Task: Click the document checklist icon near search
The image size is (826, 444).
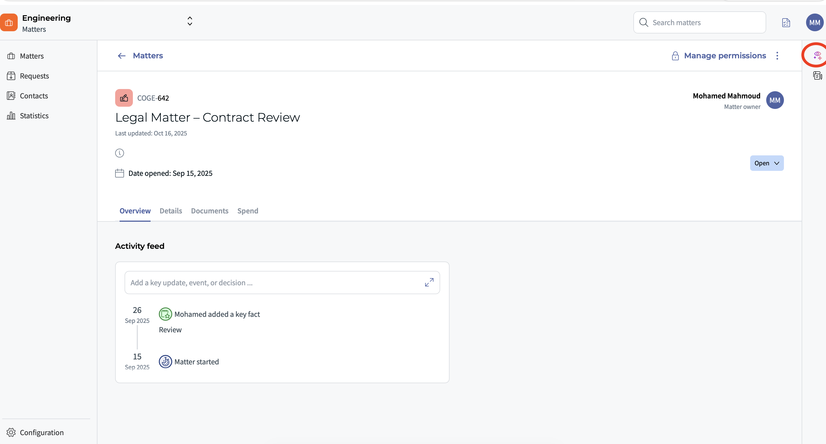Action: pos(786,23)
